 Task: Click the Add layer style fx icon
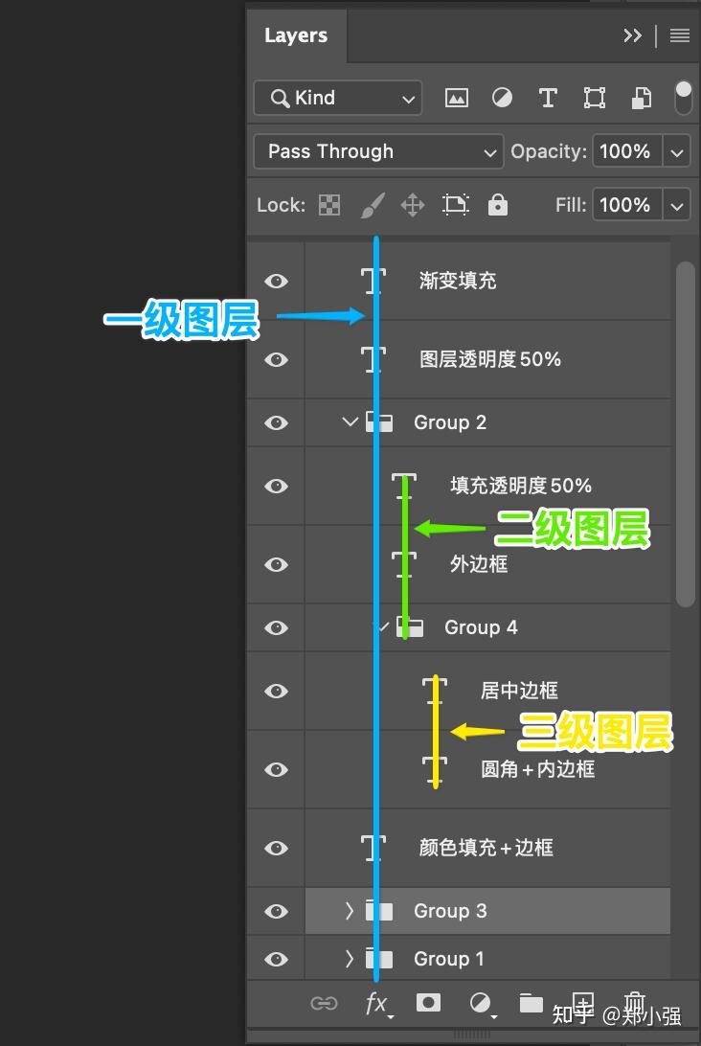(x=377, y=1003)
